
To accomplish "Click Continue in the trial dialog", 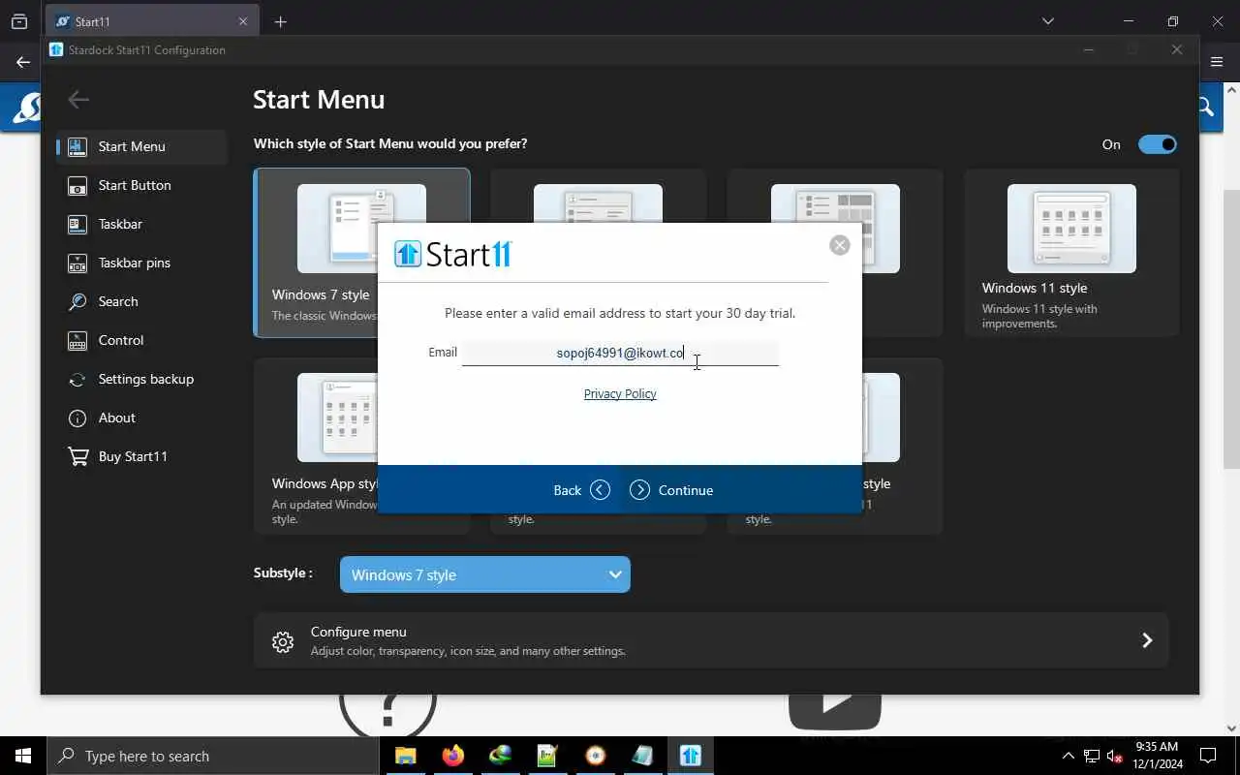I will point(671,490).
